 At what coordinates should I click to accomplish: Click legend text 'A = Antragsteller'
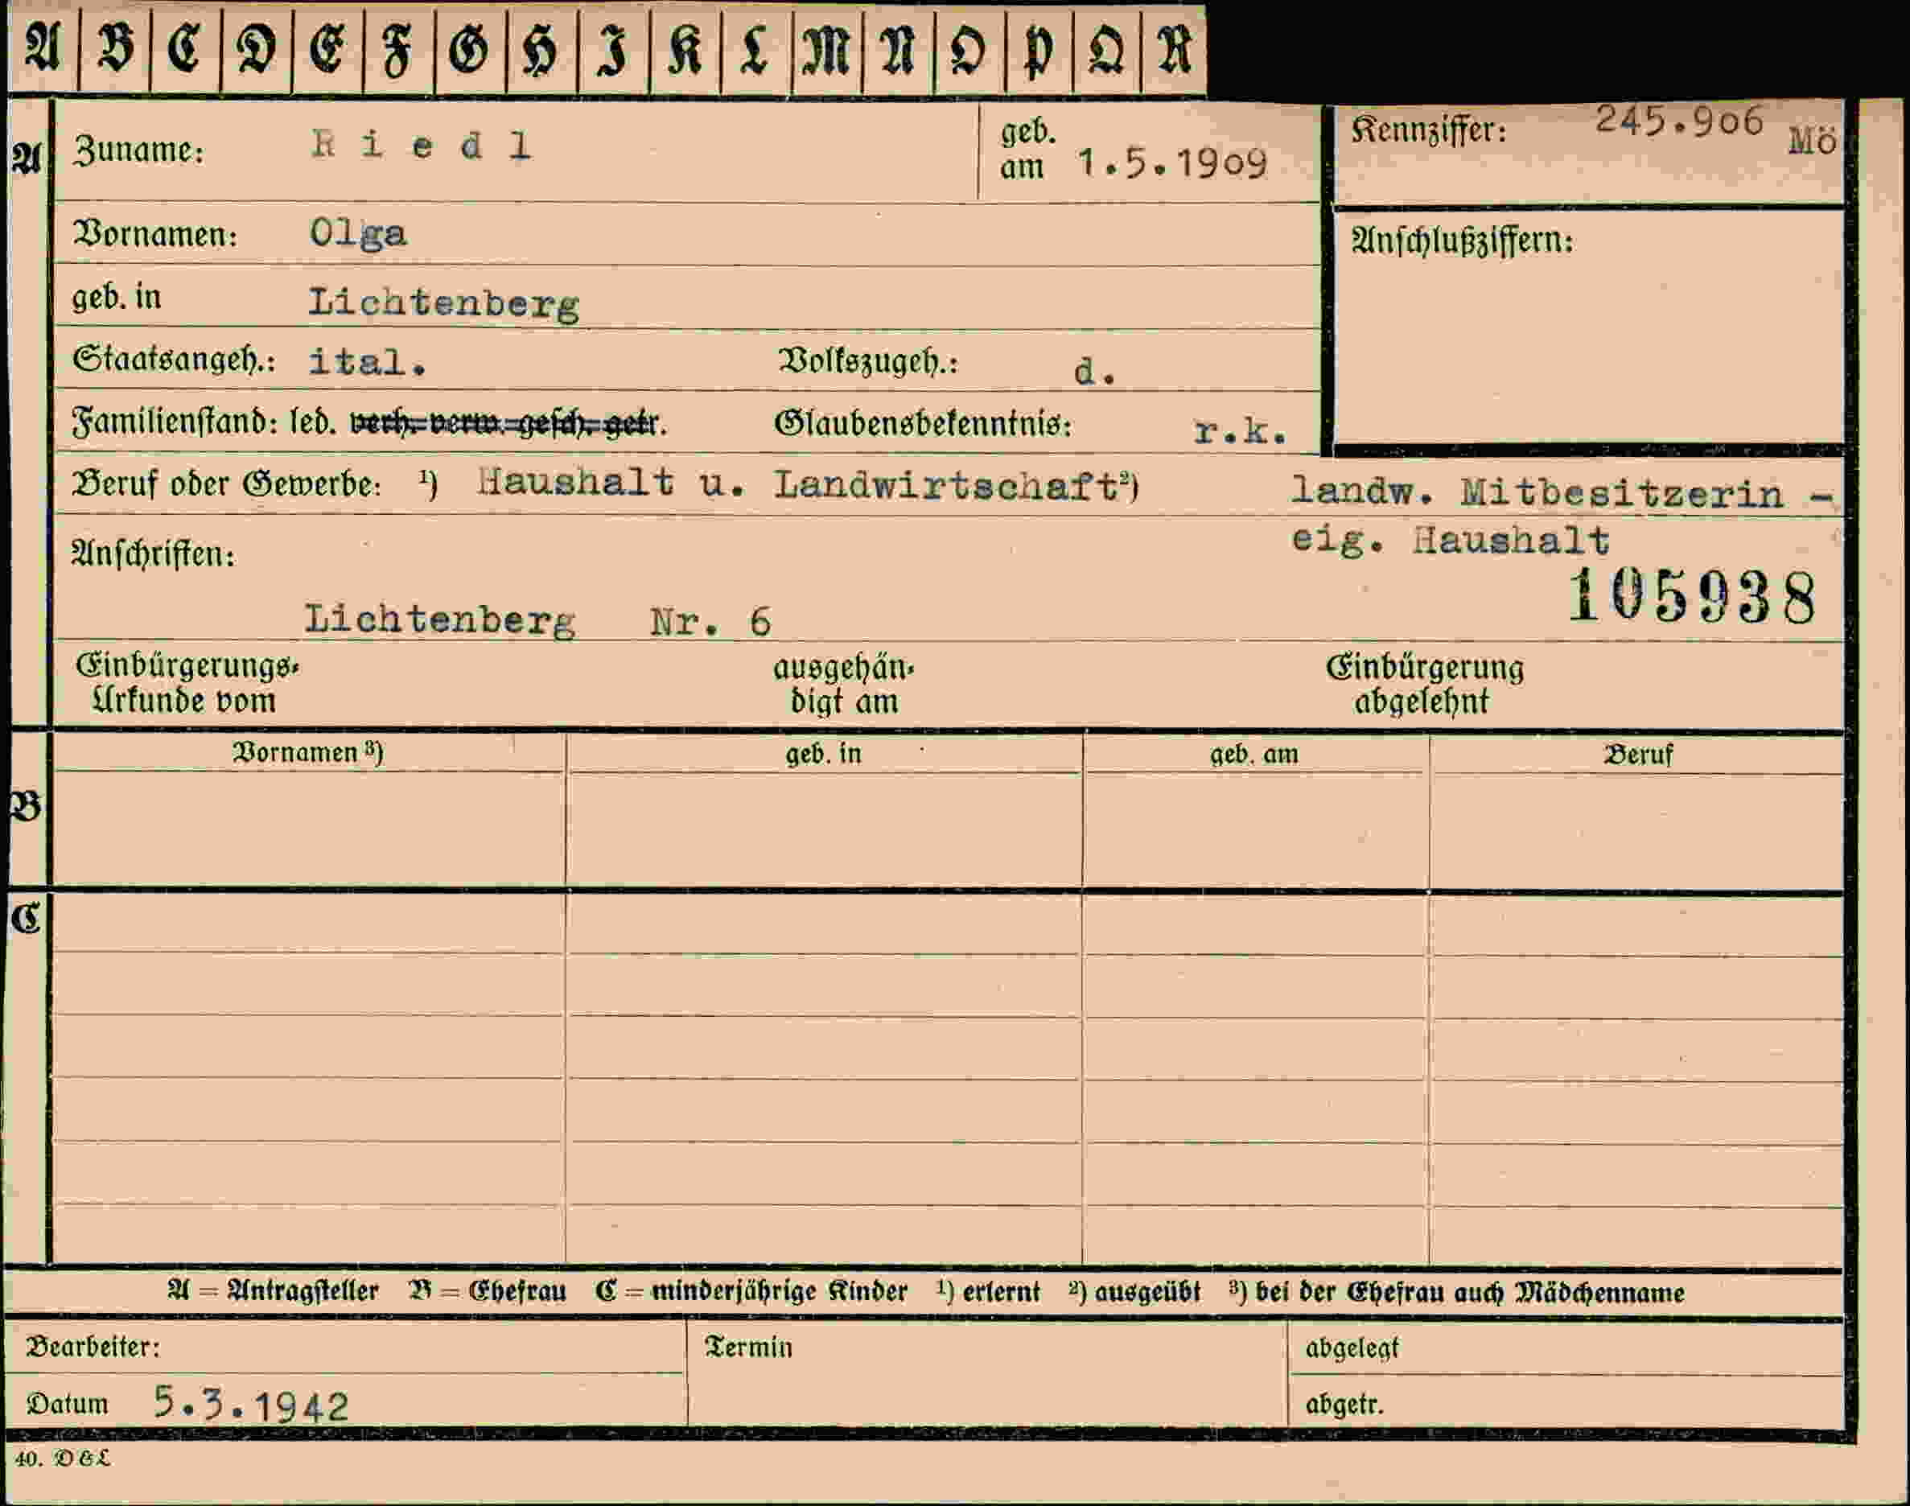(x=274, y=1291)
